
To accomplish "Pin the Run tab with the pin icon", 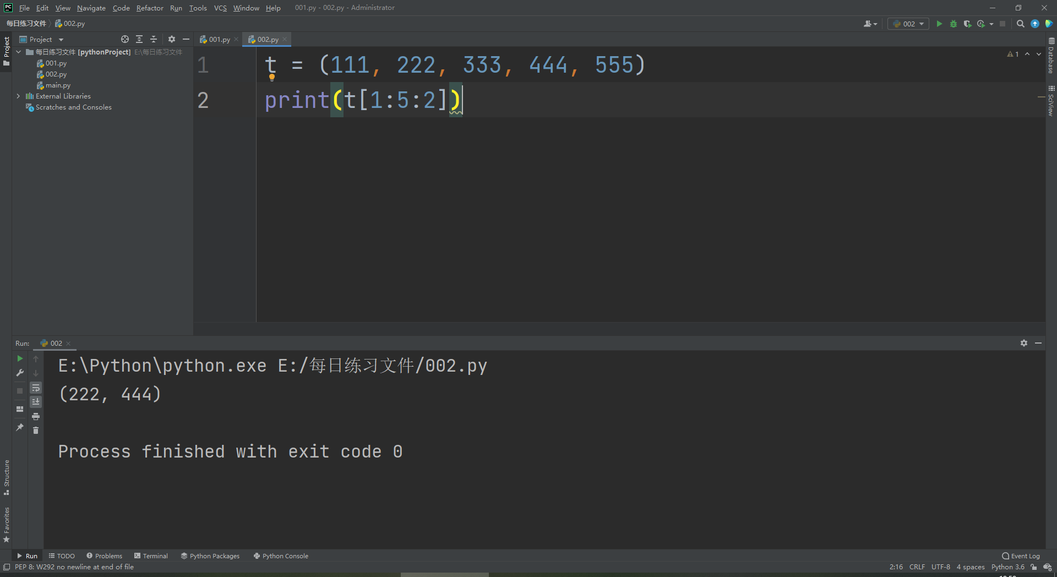I will click(20, 427).
